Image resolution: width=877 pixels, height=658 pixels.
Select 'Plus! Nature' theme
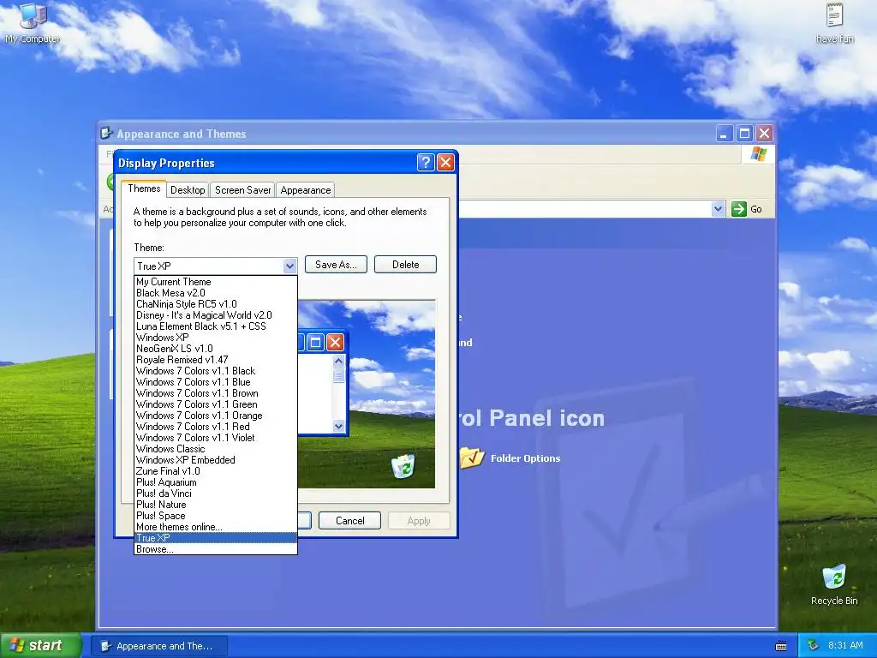pyautogui.click(x=215, y=505)
